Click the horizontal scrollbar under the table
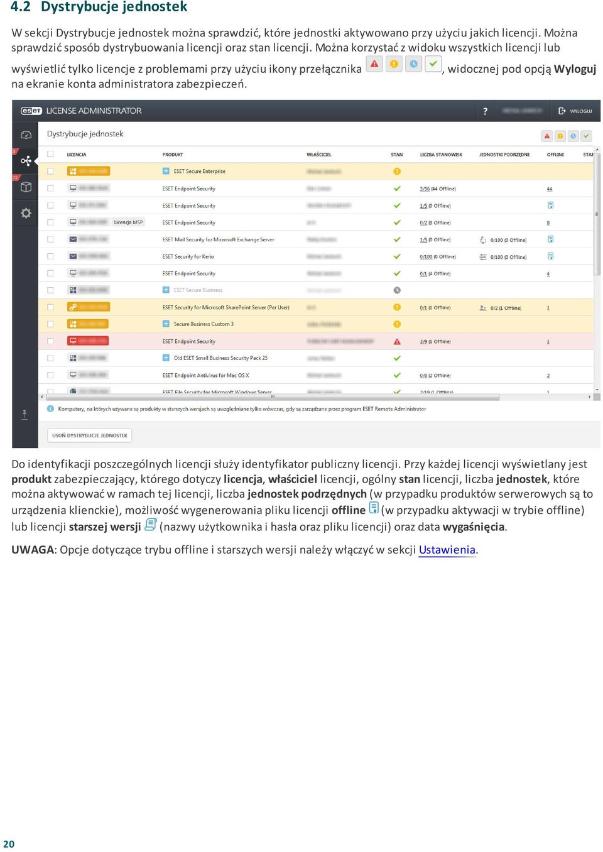Screen dimensions: 603x852 (x=273, y=397)
